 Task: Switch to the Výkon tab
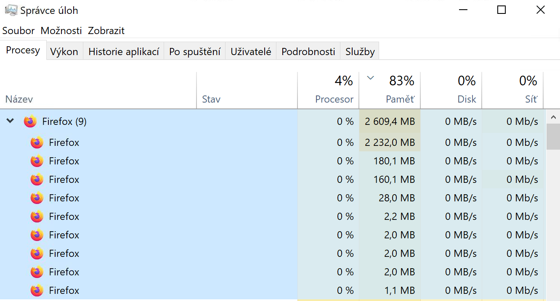[64, 51]
